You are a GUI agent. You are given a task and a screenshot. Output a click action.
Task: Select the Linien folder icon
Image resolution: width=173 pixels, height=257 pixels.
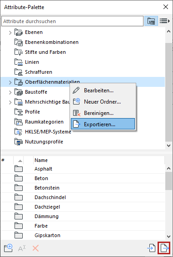click(x=19, y=62)
